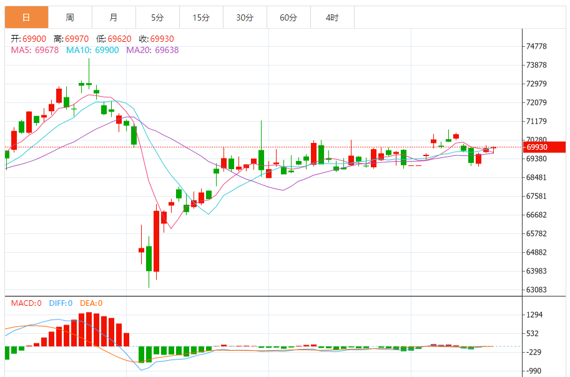This screenshot has width=570, height=377.
Task: Switch to the 周 weekly tab
Action: click(70, 17)
